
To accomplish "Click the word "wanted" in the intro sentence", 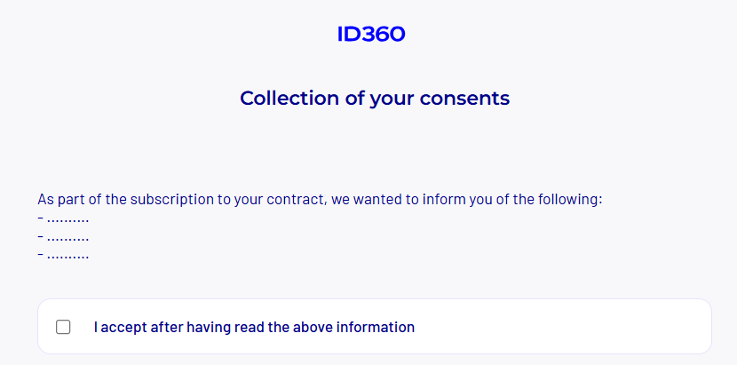I will point(378,199).
